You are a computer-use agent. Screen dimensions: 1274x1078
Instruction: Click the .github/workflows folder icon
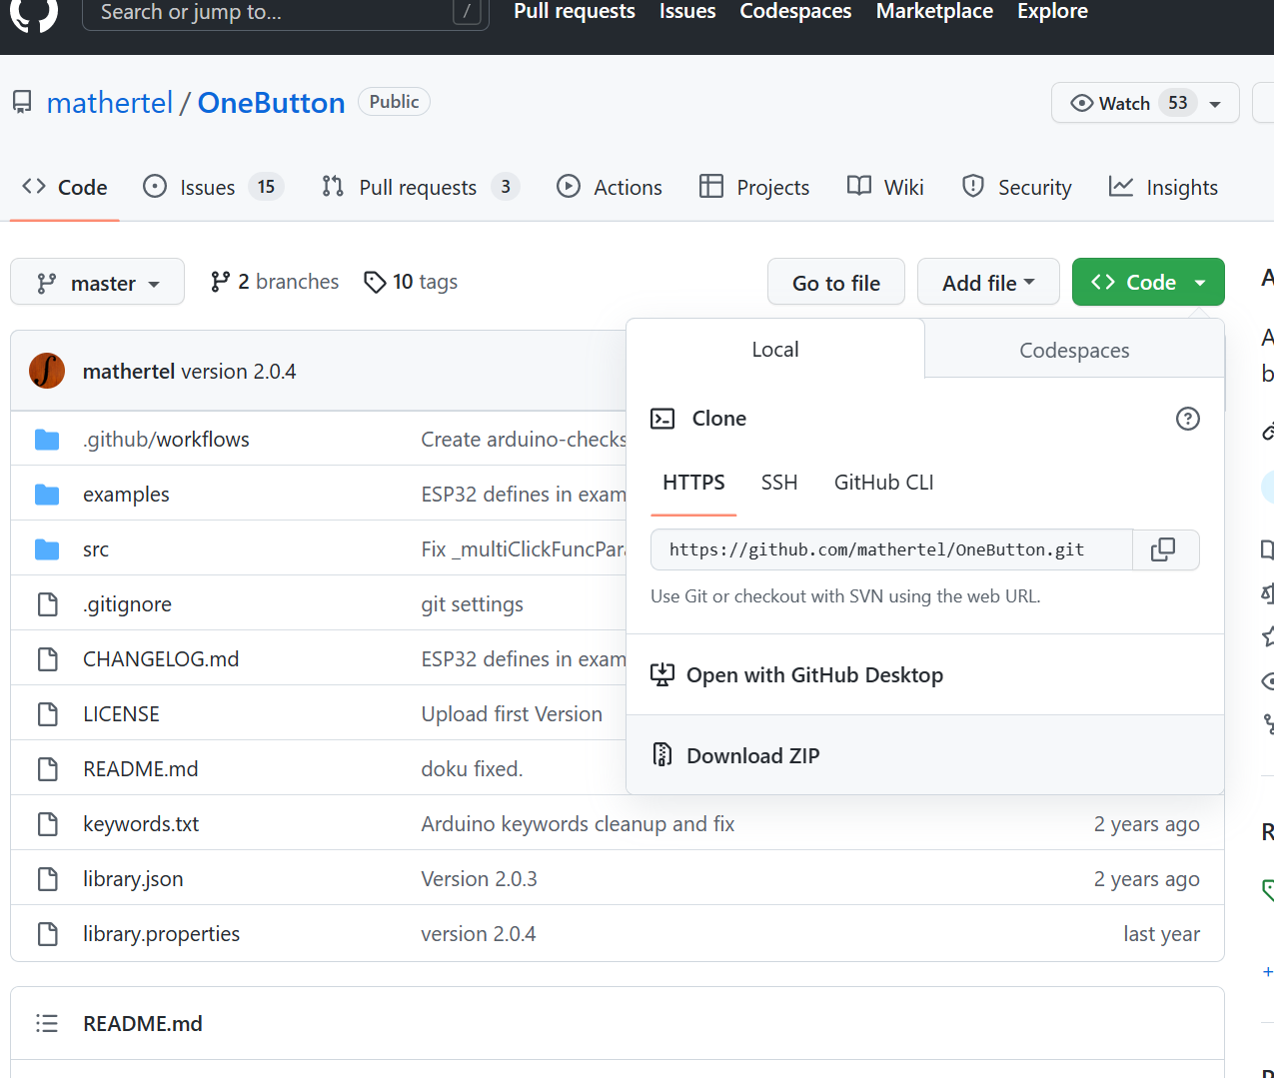click(47, 440)
